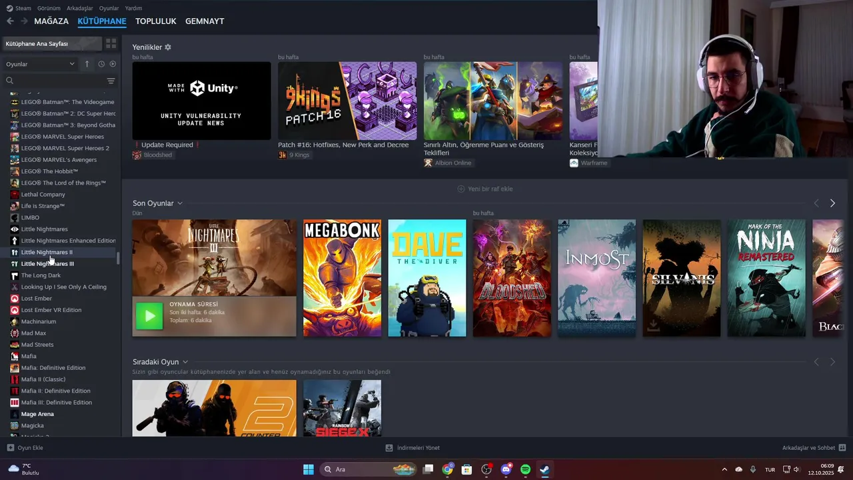This screenshot has height=480, width=853.
Task: Expand the Sıradaki Oyun shelf dropdown
Action: (185, 362)
